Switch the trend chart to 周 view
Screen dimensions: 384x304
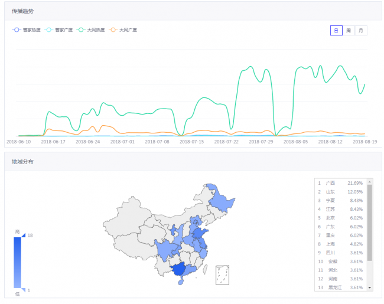coord(349,30)
